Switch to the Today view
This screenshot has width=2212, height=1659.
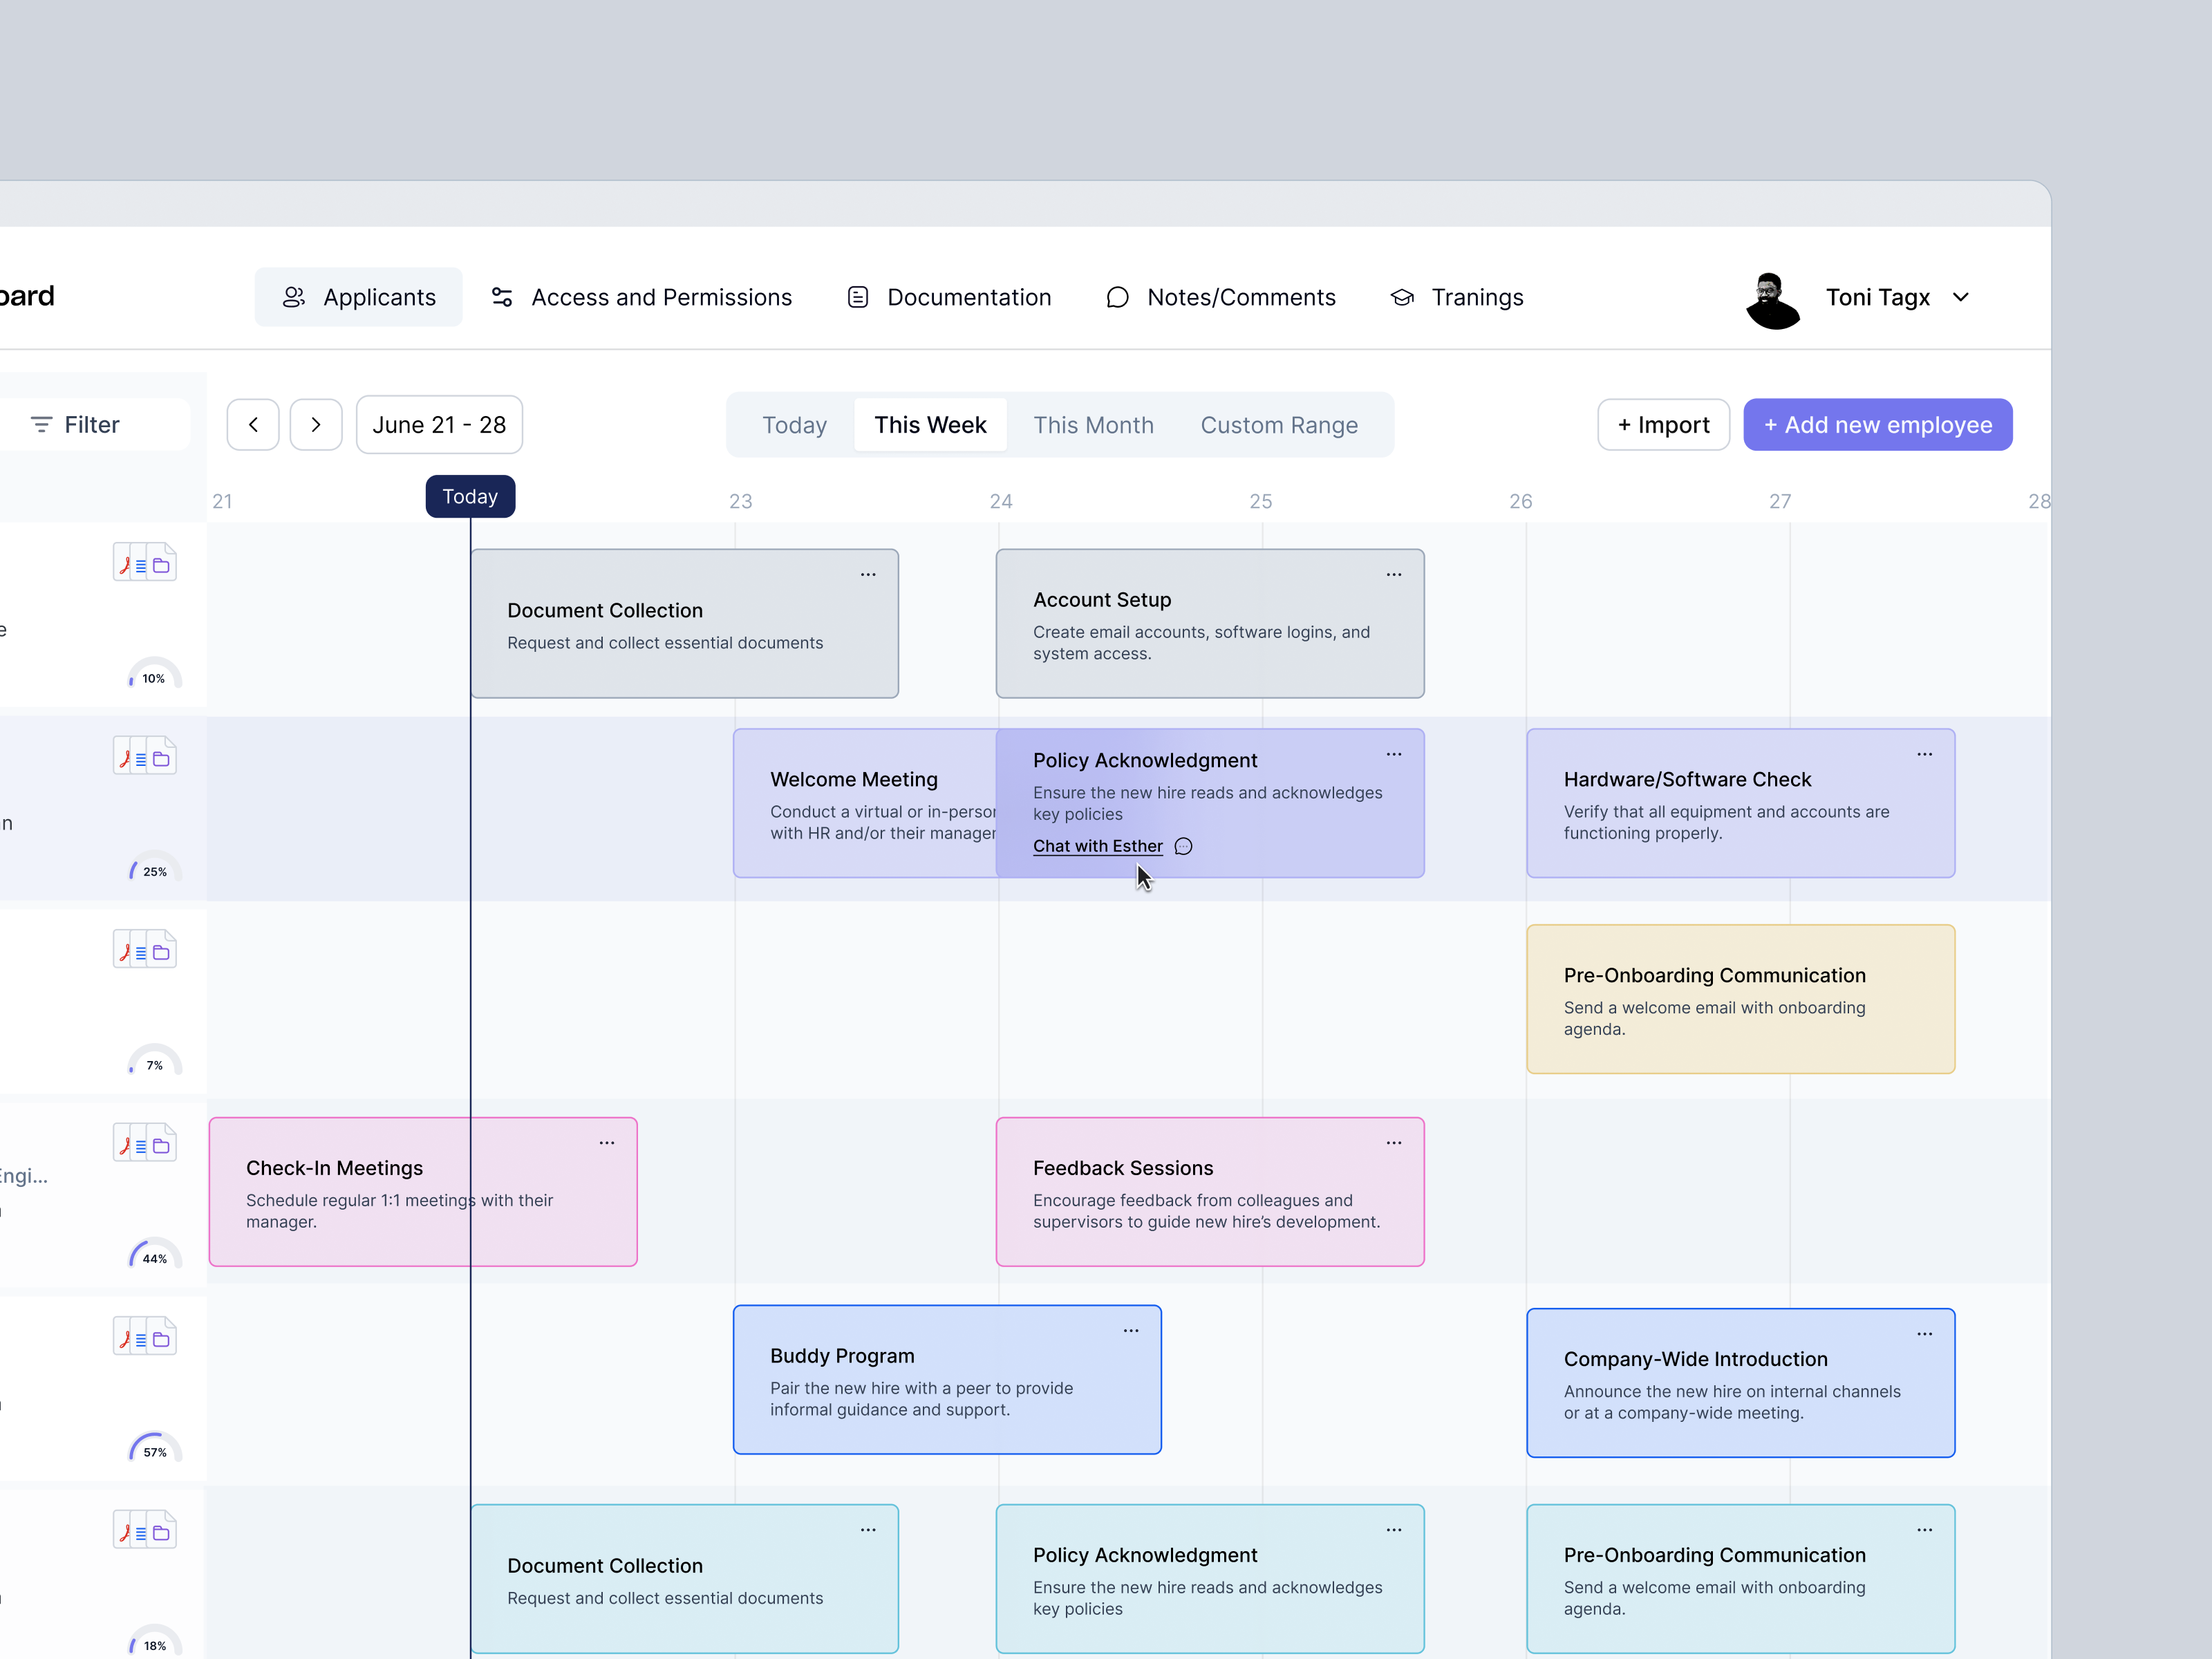click(794, 424)
